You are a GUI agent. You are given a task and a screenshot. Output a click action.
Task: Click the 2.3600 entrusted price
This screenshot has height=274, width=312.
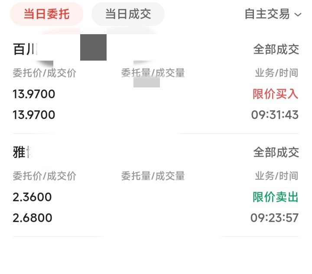(32, 197)
